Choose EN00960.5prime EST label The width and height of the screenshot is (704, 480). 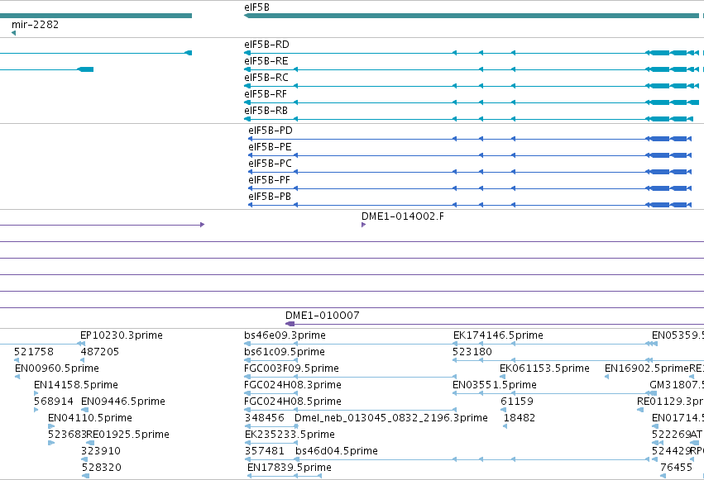click(x=57, y=368)
